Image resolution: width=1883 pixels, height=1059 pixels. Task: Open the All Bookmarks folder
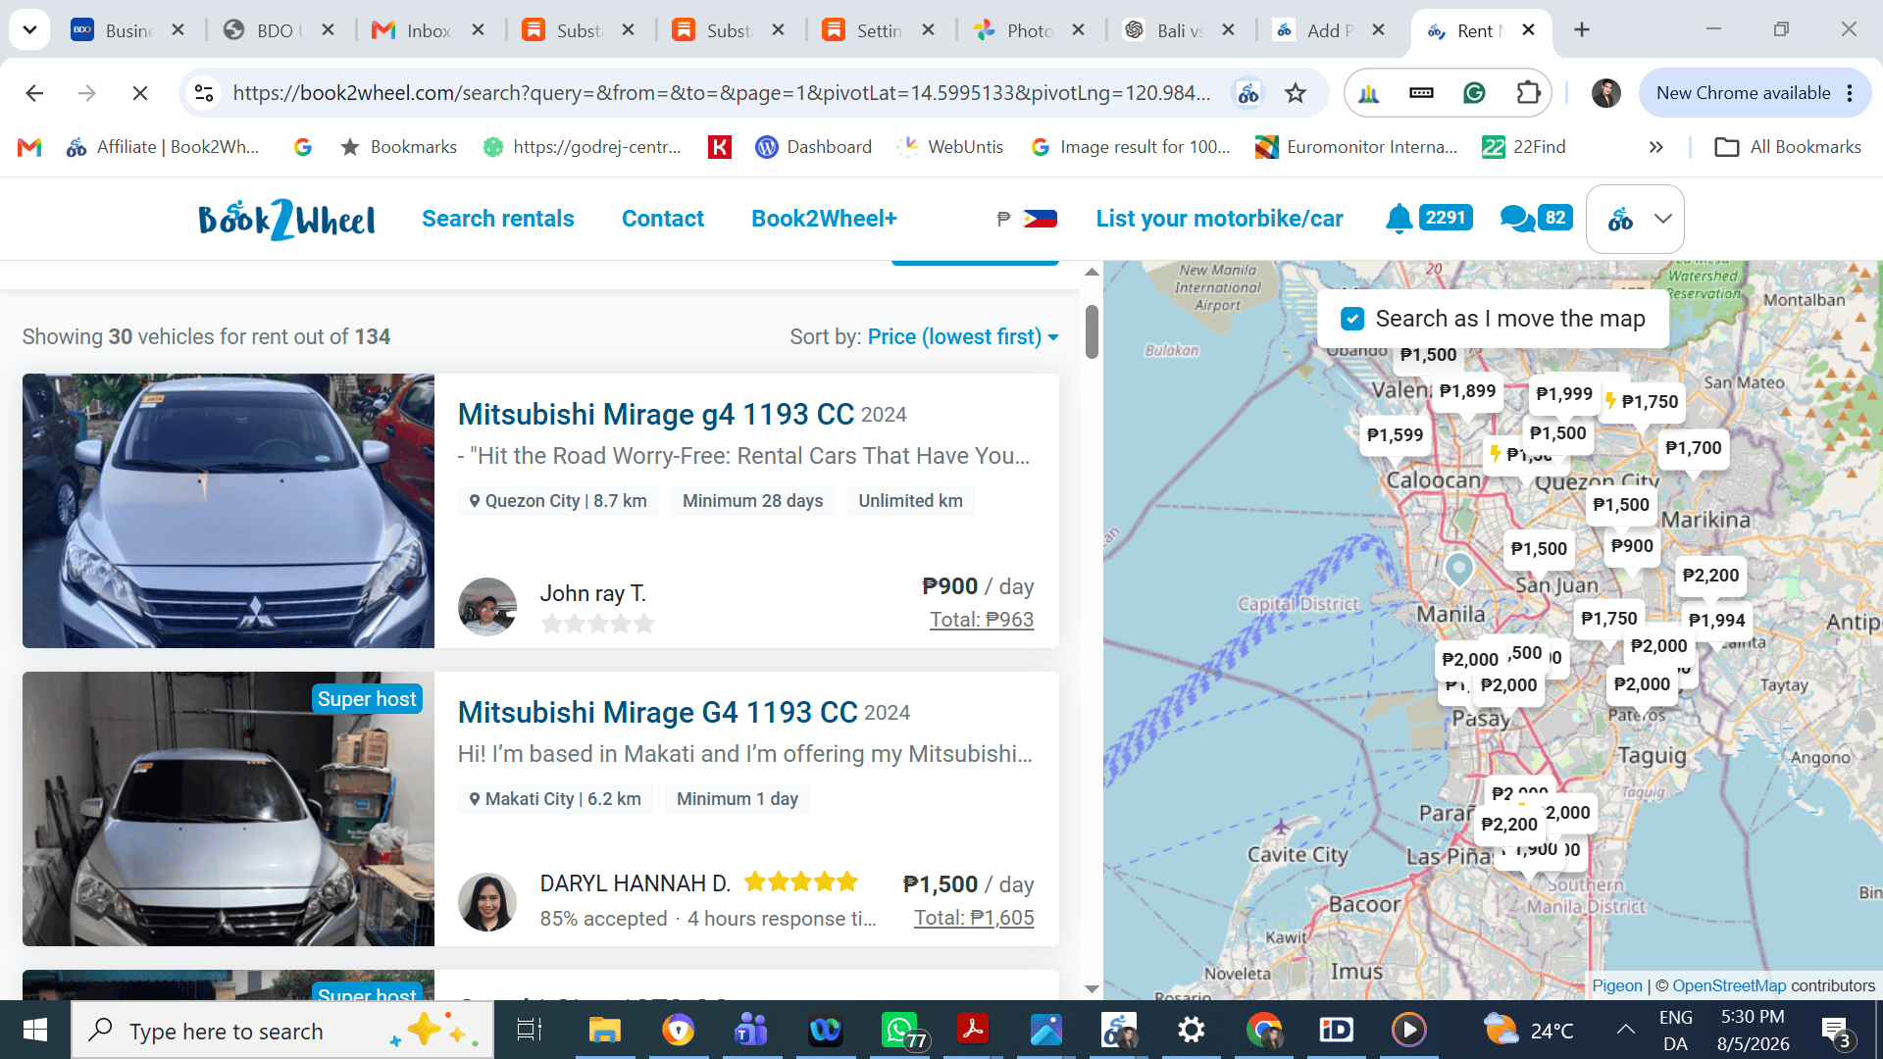[1787, 147]
